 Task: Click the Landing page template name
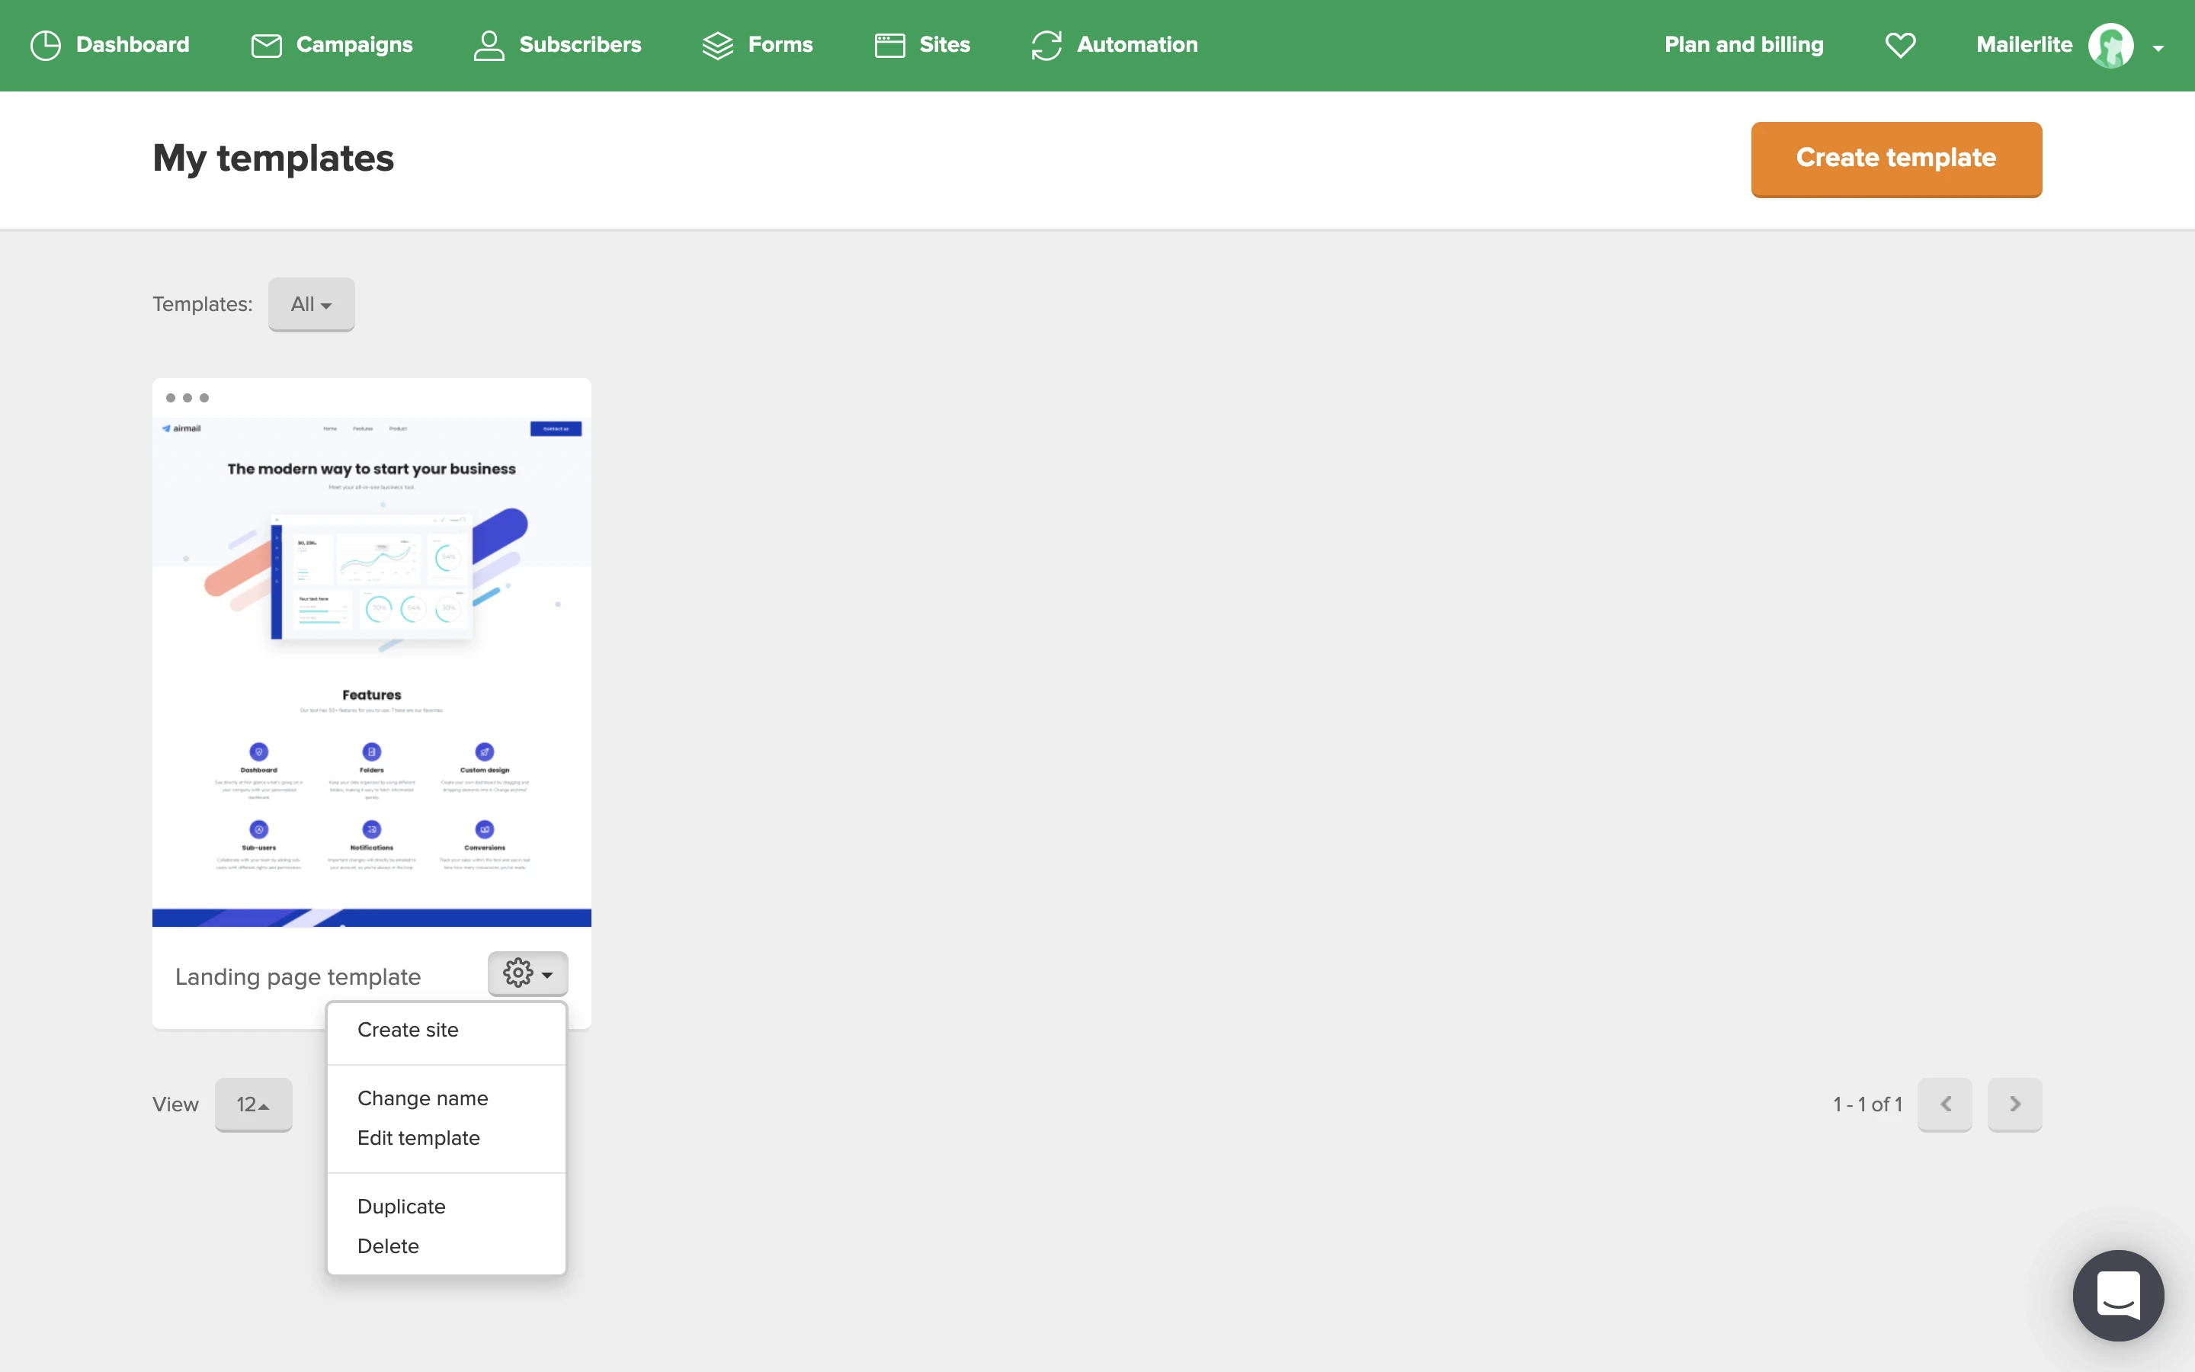(297, 976)
